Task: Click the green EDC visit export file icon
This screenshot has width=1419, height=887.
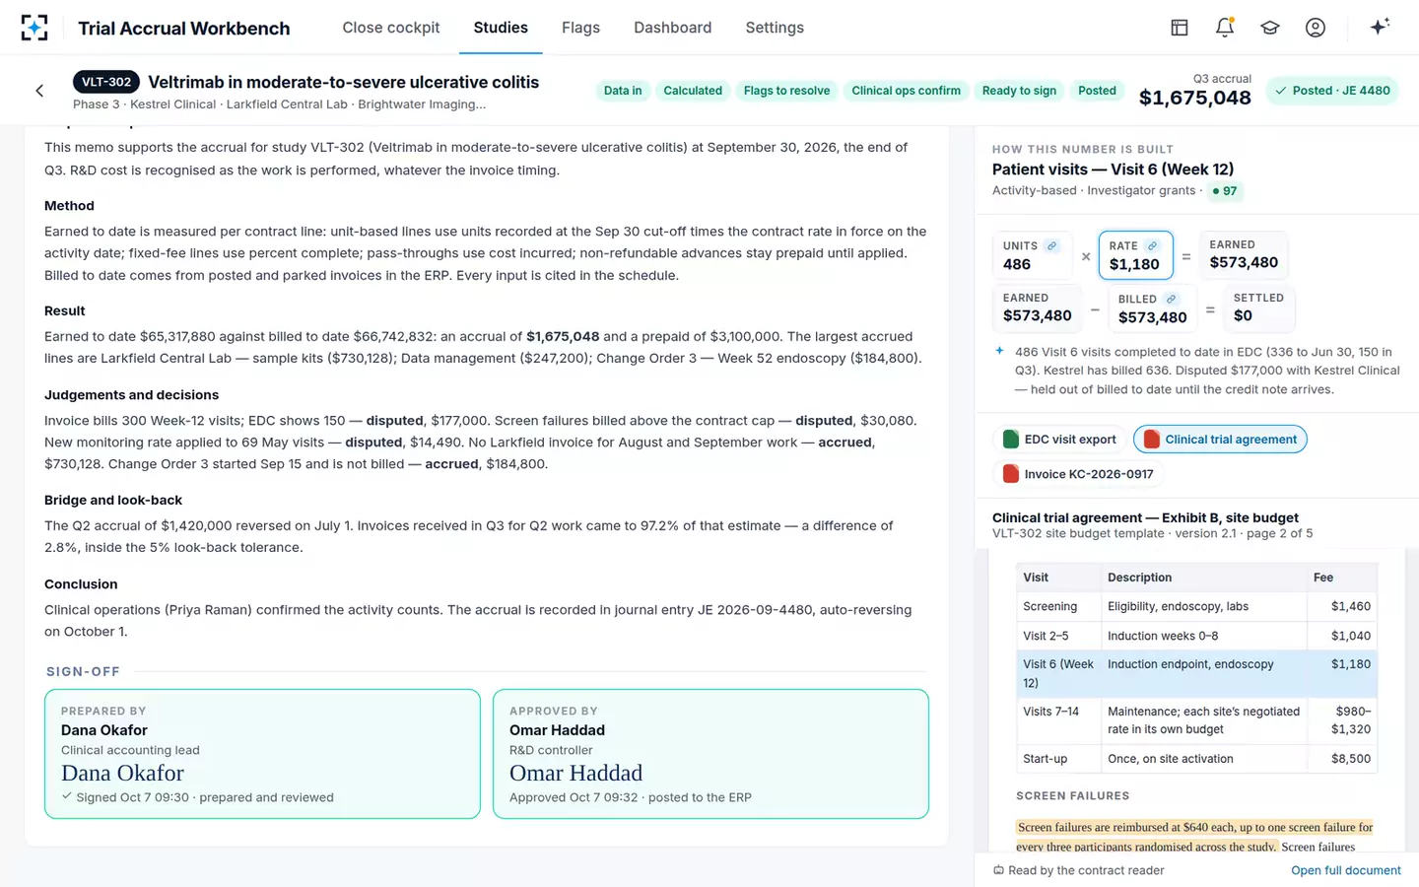Action: click(1010, 440)
